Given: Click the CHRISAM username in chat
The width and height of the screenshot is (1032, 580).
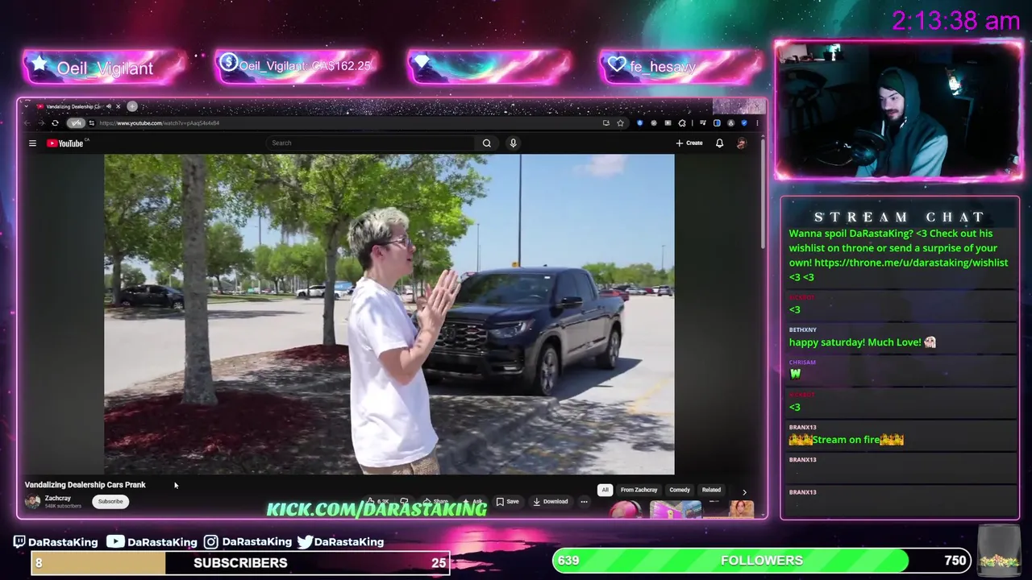Looking at the screenshot, I should click(802, 362).
